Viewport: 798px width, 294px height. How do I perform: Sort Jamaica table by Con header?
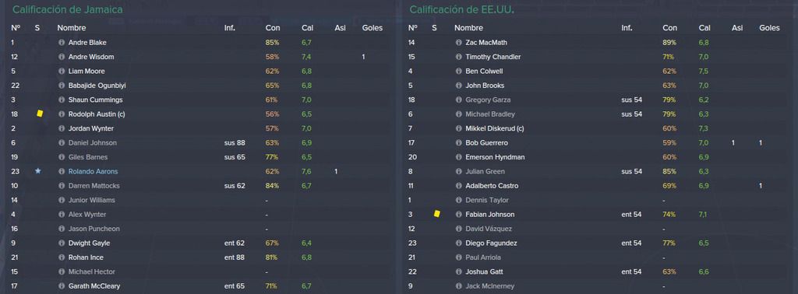pyautogui.click(x=272, y=28)
